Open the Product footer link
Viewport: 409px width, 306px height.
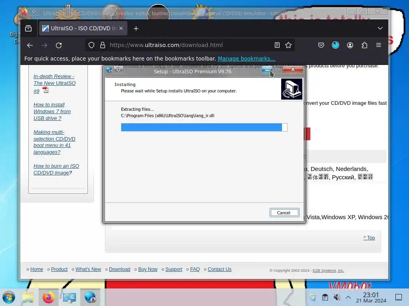[59, 269]
